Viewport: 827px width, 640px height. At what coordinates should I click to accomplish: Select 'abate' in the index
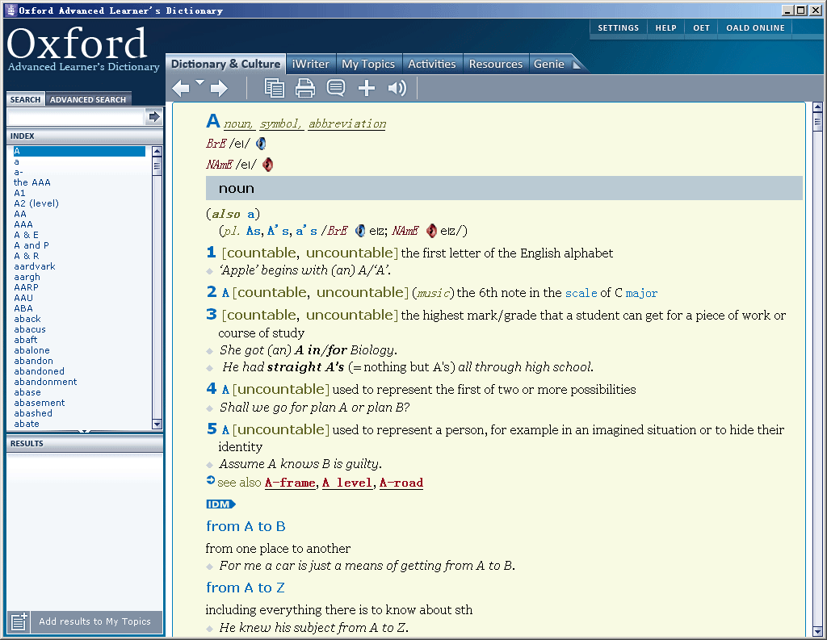click(27, 424)
